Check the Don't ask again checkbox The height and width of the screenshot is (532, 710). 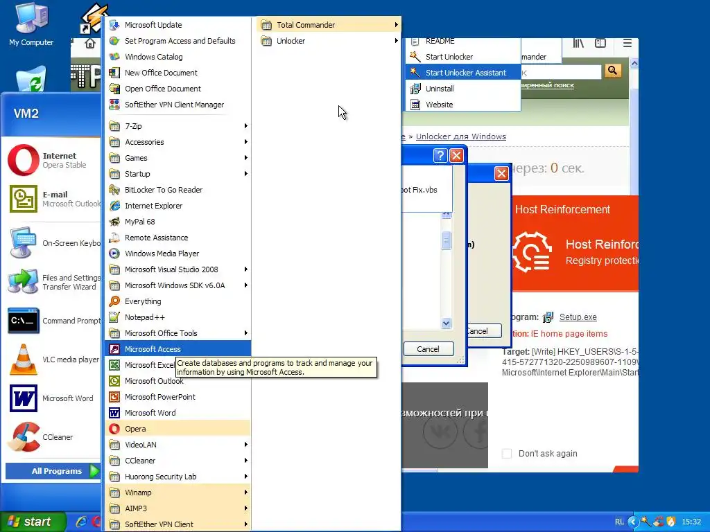(507, 453)
